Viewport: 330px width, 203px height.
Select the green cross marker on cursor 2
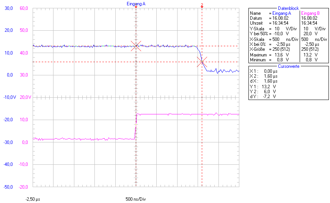pos(202,62)
